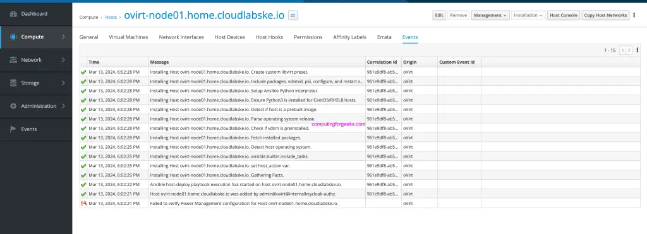The image size is (647, 234).
Task: Select 'Ensure Python3 is installed' message
Action: tap(253, 100)
